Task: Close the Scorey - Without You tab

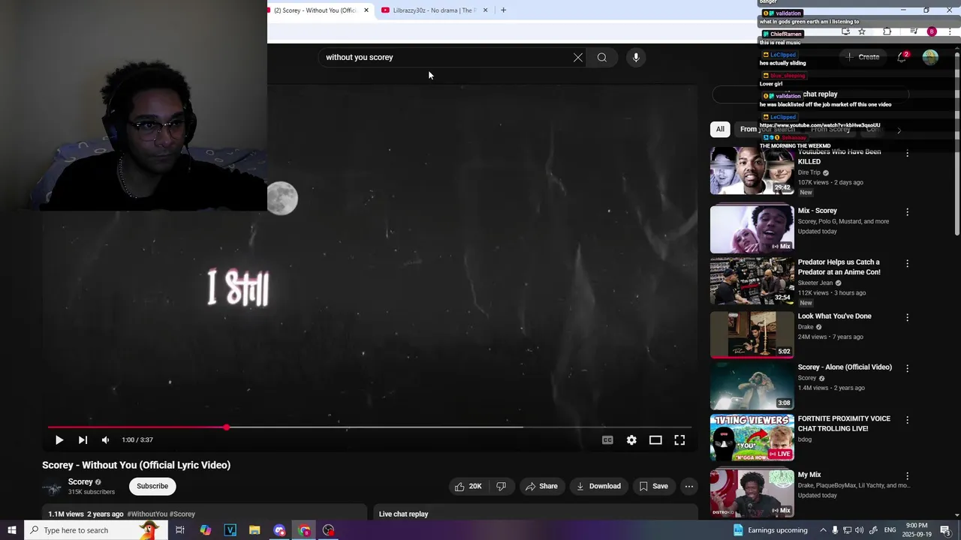Action: click(x=366, y=10)
